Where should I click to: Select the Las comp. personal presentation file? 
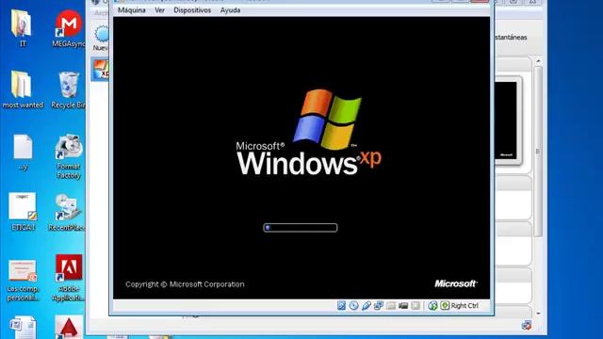tap(23, 281)
